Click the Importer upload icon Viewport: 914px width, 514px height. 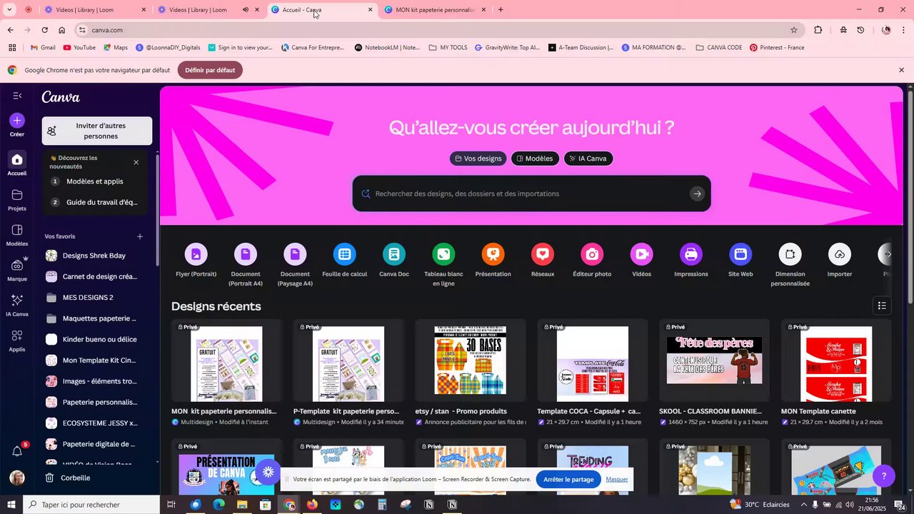[840, 254]
